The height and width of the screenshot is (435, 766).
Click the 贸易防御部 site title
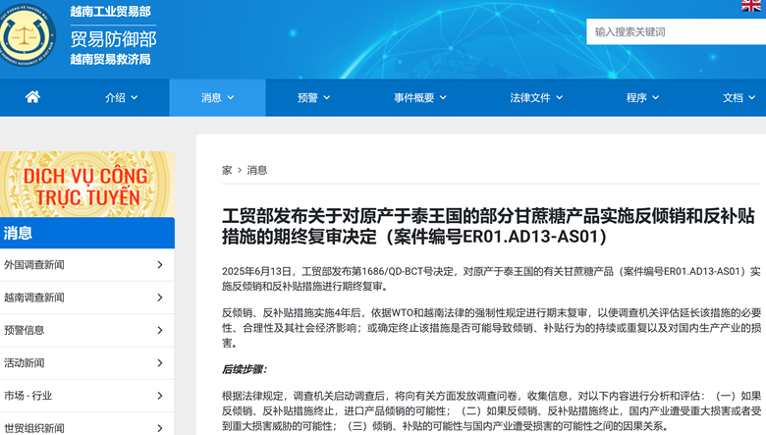(113, 39)
